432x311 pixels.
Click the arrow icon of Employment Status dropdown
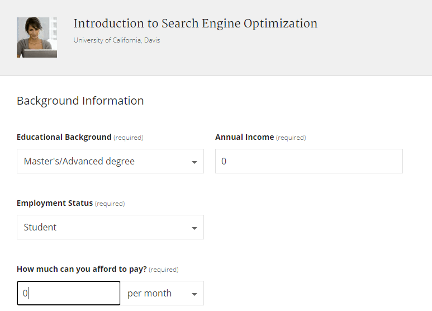tap(194, 228)
